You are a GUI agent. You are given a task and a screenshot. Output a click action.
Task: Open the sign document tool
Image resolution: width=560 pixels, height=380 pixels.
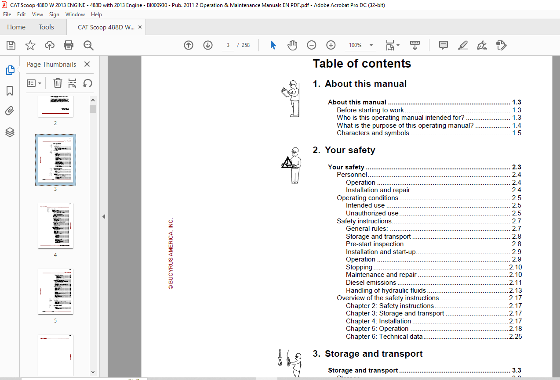coord(482,45)
